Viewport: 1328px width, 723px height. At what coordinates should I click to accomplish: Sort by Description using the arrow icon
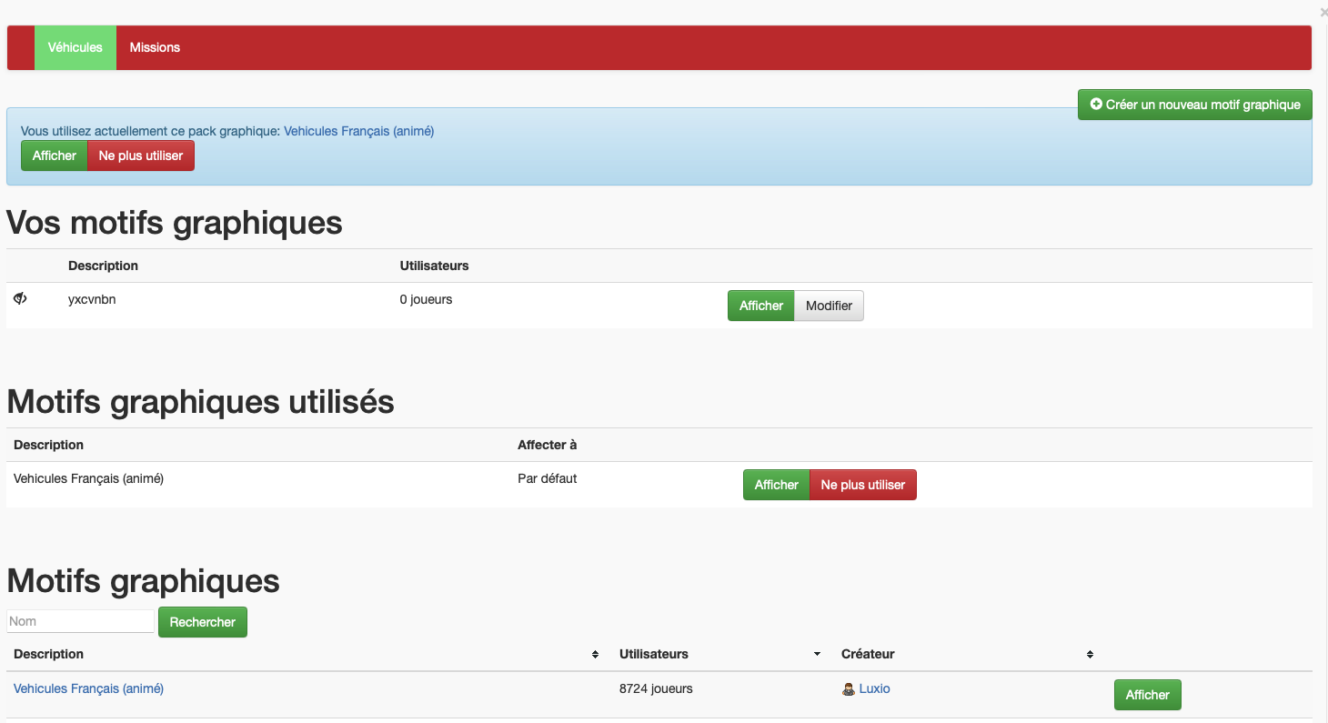point(595,655)
